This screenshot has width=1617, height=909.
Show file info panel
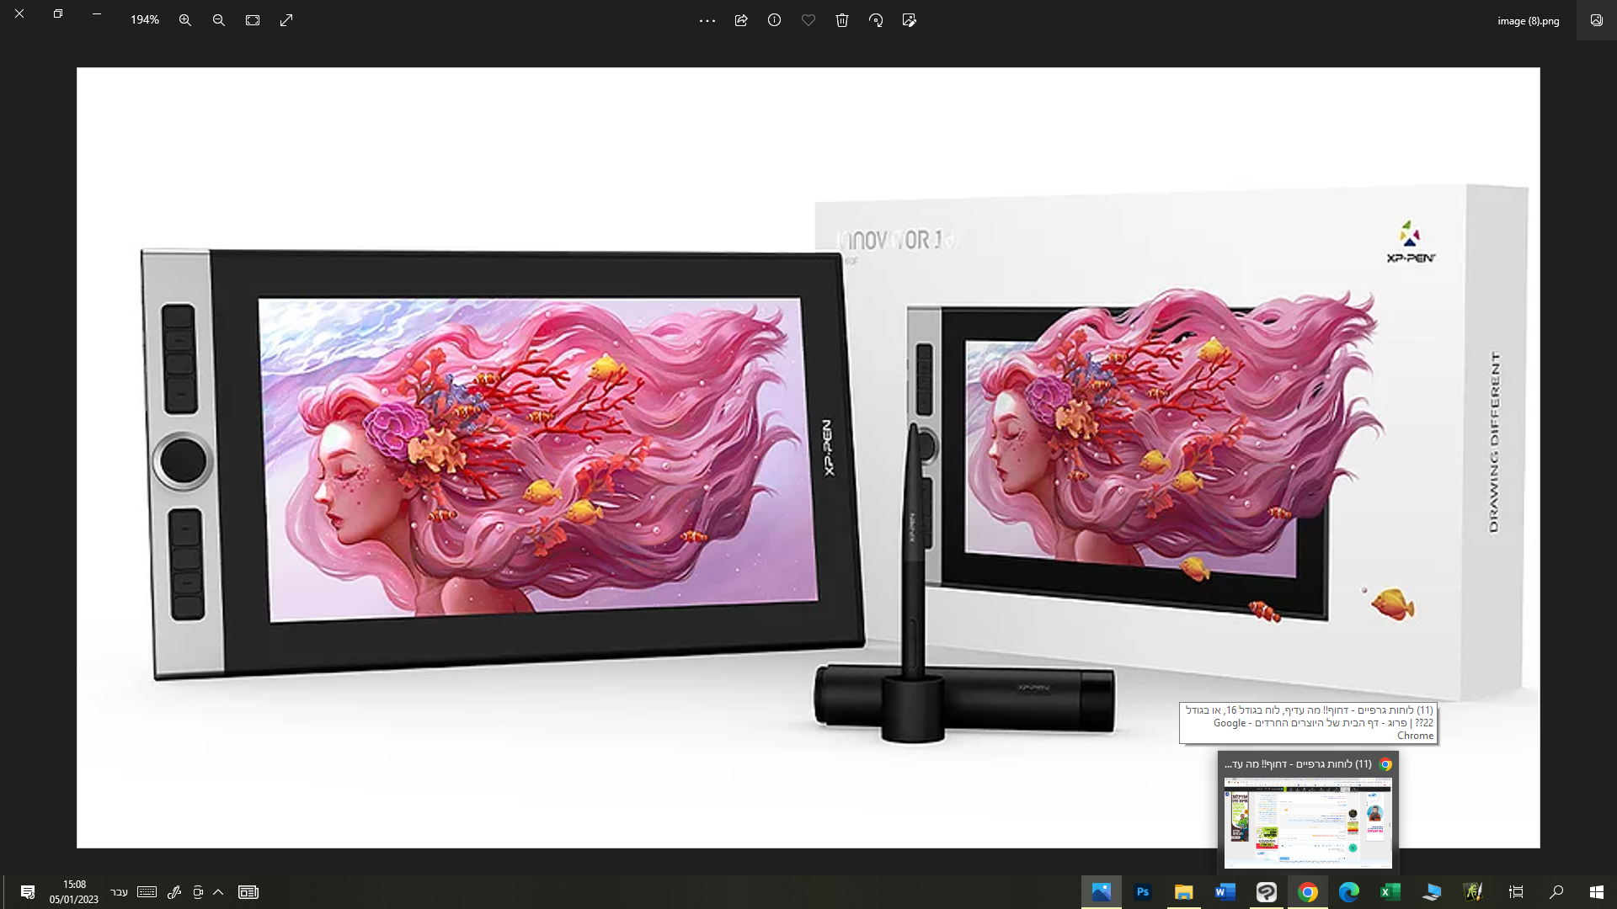pyautogui.click(x=775, y=20)
